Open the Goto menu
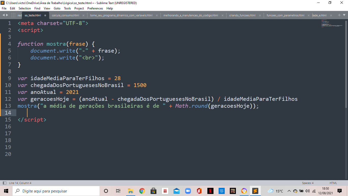348x196 pixels. [x=57, y=8]
